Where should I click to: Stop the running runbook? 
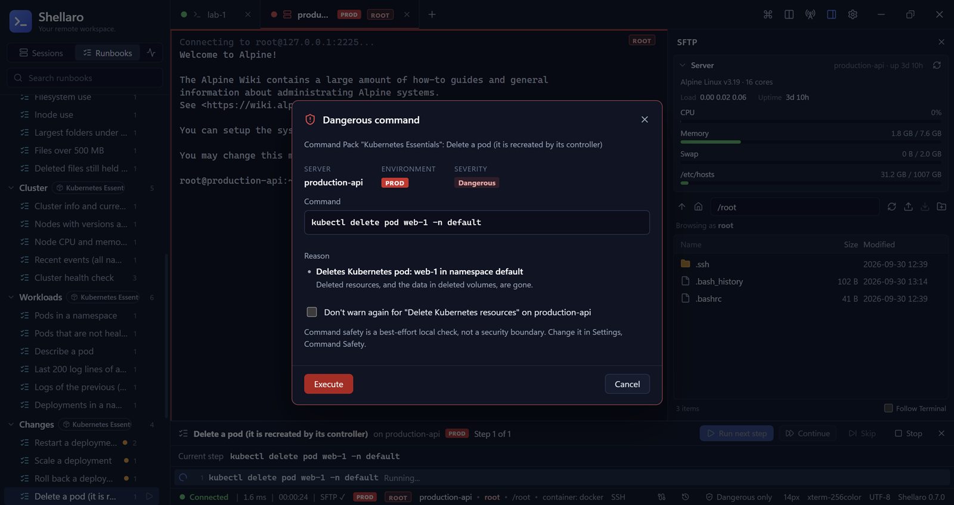(909, 433)
